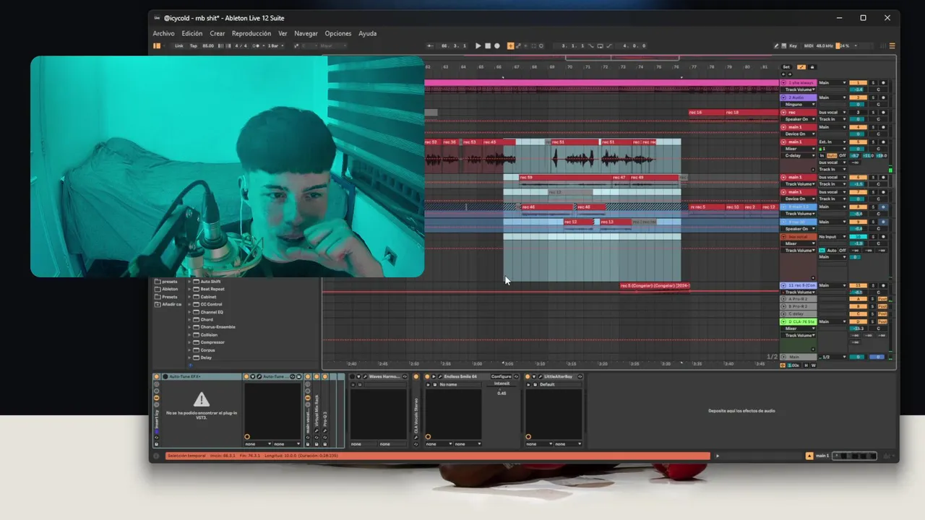925x520 pixels.
Task: Open the Navegar menu
Action: 306,33
